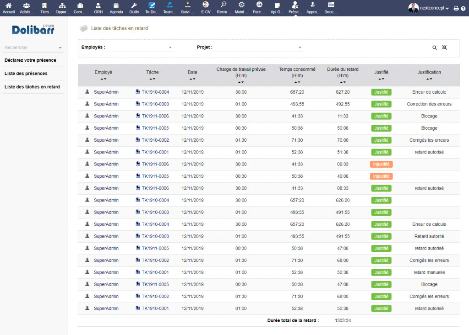
Task: Open Déclarez votre présence in sidebar
Action: tap(30, 60)
